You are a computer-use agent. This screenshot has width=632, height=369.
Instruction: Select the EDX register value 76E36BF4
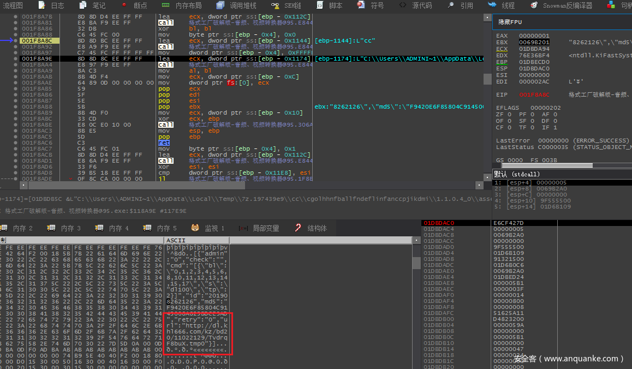[534, 55]
